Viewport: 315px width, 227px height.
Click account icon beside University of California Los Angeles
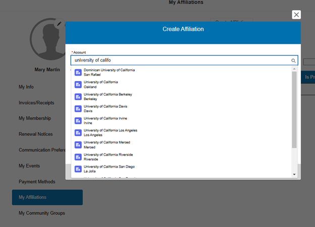78,133
